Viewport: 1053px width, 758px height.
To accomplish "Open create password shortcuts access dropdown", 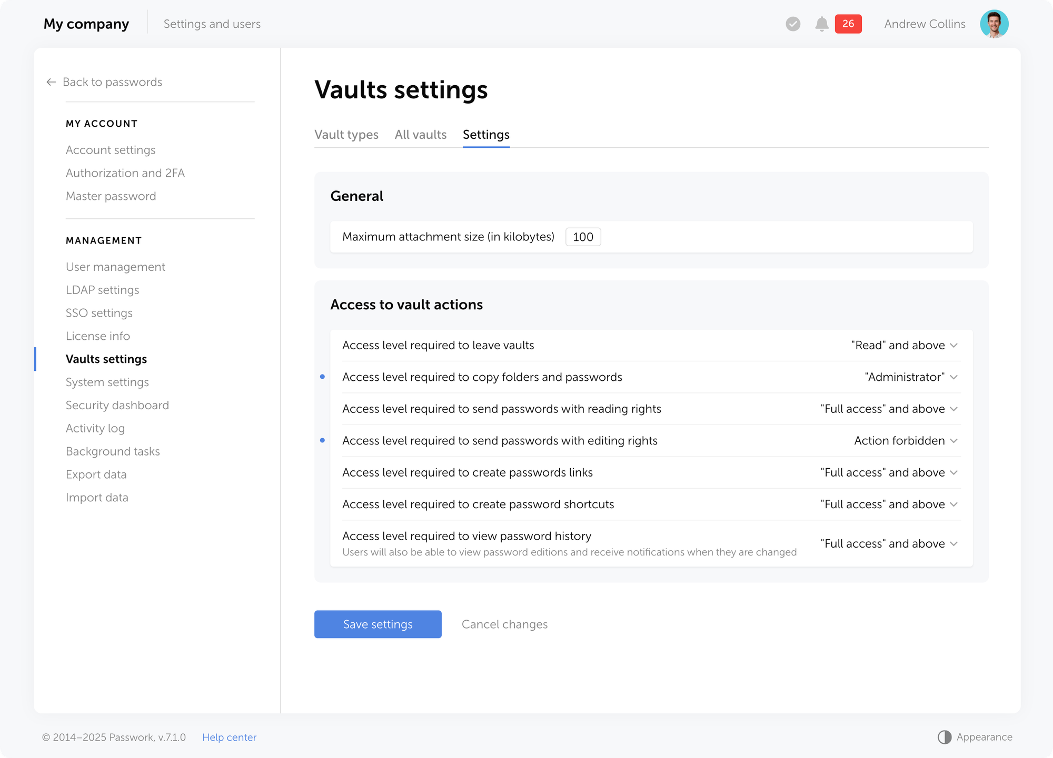I will (889, 504).
